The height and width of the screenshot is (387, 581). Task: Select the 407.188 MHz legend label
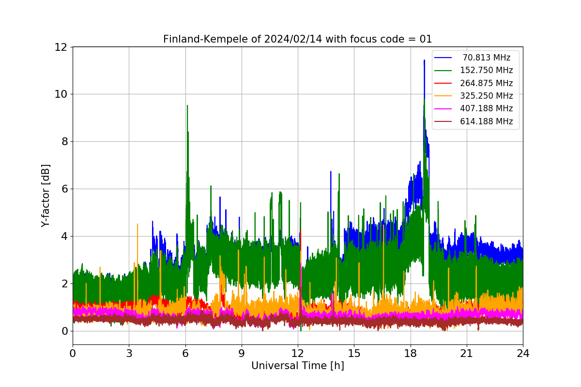487,109
